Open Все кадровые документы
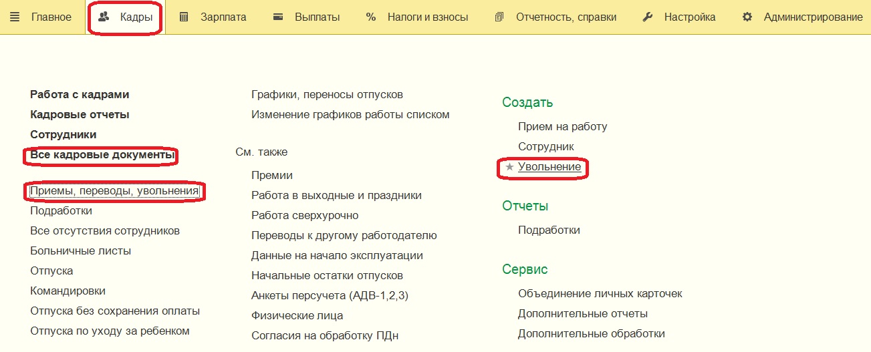Screen dimensions: 871x352 (x=102, y=156)
